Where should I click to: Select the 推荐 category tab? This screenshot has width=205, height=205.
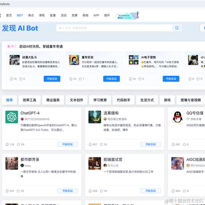coord(9,100)
